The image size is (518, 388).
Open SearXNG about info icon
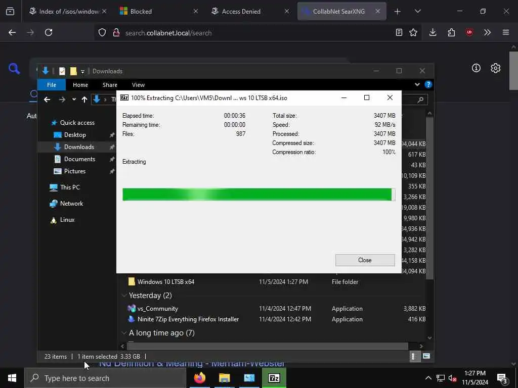(x=476, y=68)
